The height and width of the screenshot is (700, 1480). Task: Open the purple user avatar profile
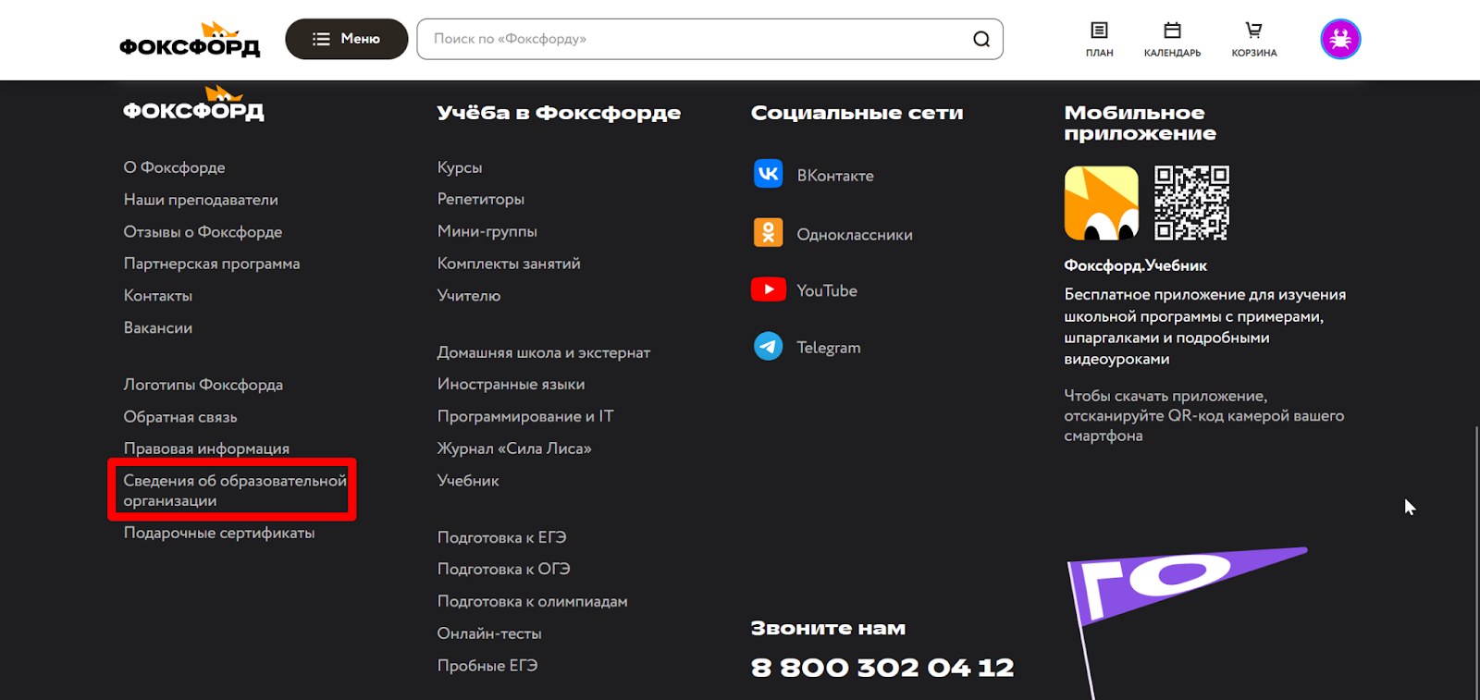1340,39
